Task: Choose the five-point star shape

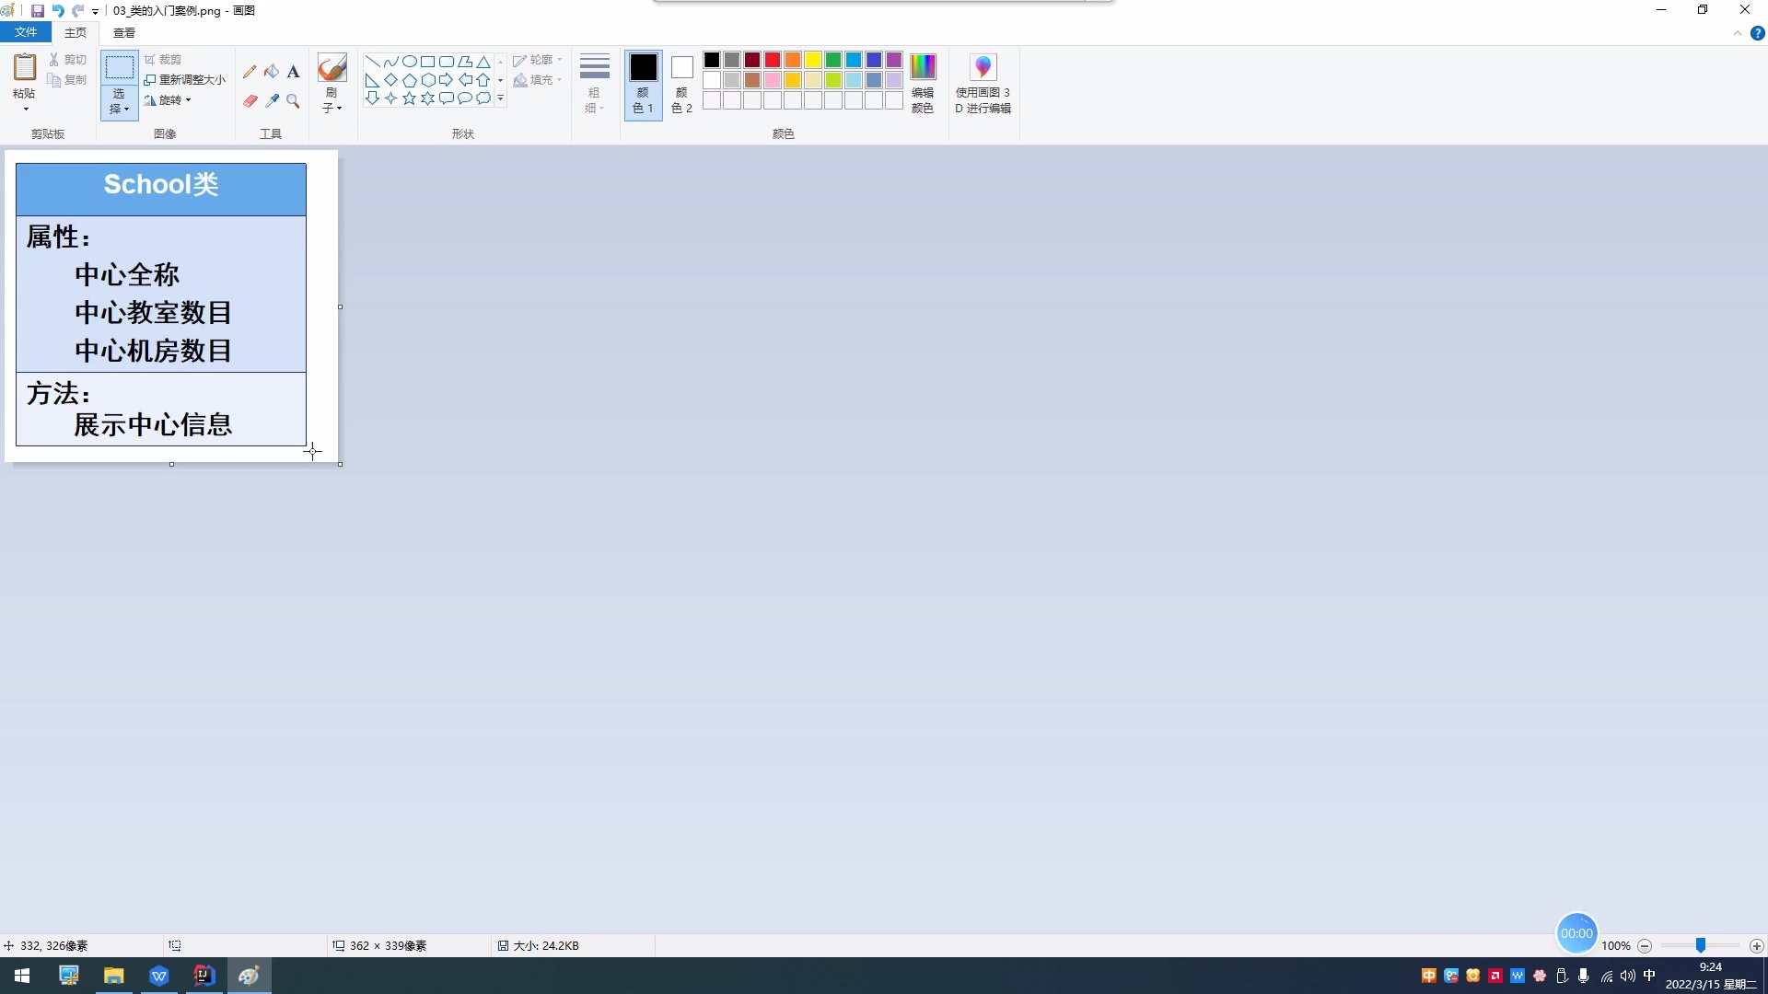Action: (x=409, y=98)
